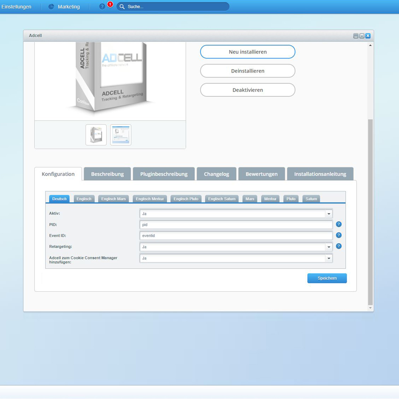Click the Event ID input field
Image resolution: width=399 pixels, height=399 pixels.
click(236, 236)
